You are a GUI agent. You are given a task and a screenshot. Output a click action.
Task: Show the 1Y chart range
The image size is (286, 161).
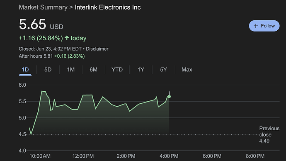point(141,70)
